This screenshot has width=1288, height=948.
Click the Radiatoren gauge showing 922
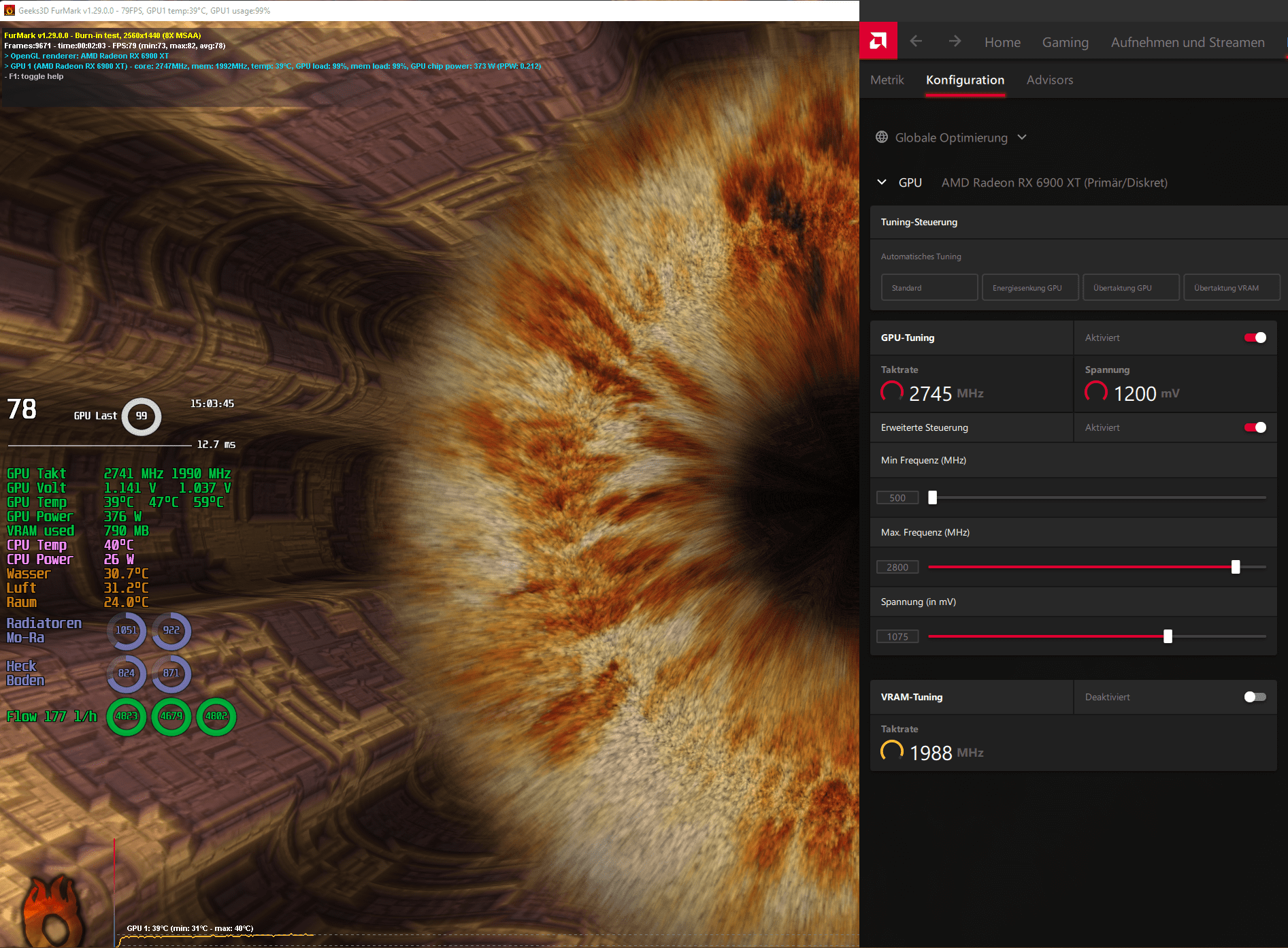(x=171, y=630)
